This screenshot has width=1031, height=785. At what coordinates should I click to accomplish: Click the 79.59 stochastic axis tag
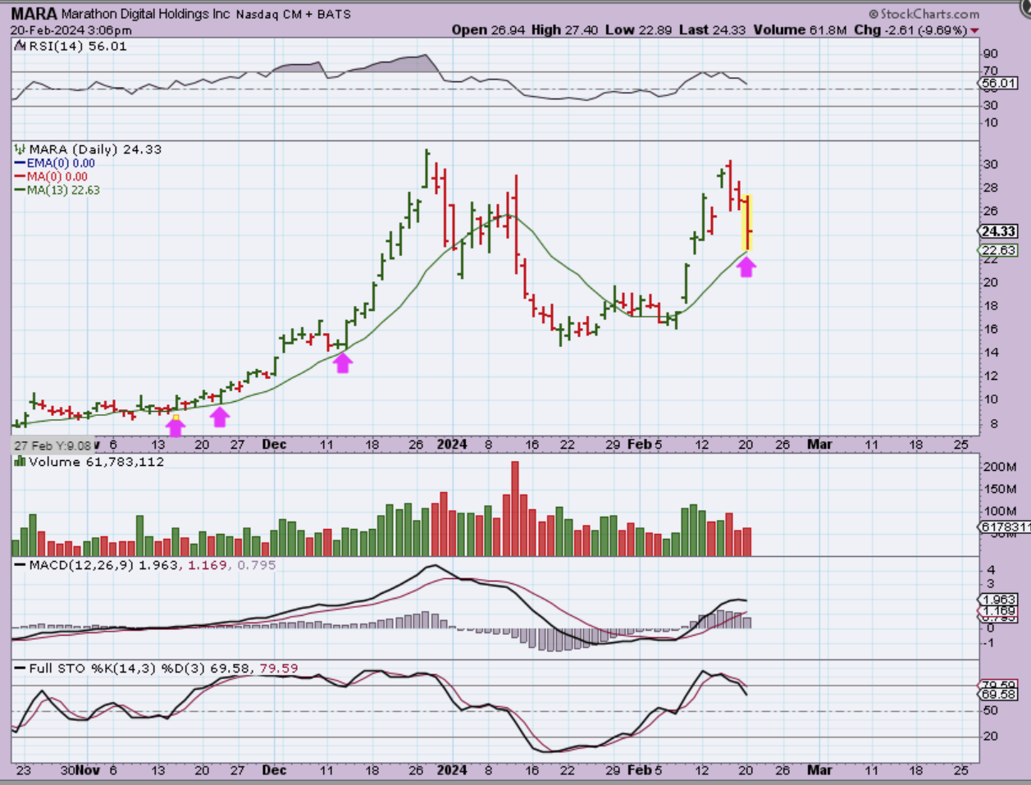pyautogui.click(x=998, y=685)
